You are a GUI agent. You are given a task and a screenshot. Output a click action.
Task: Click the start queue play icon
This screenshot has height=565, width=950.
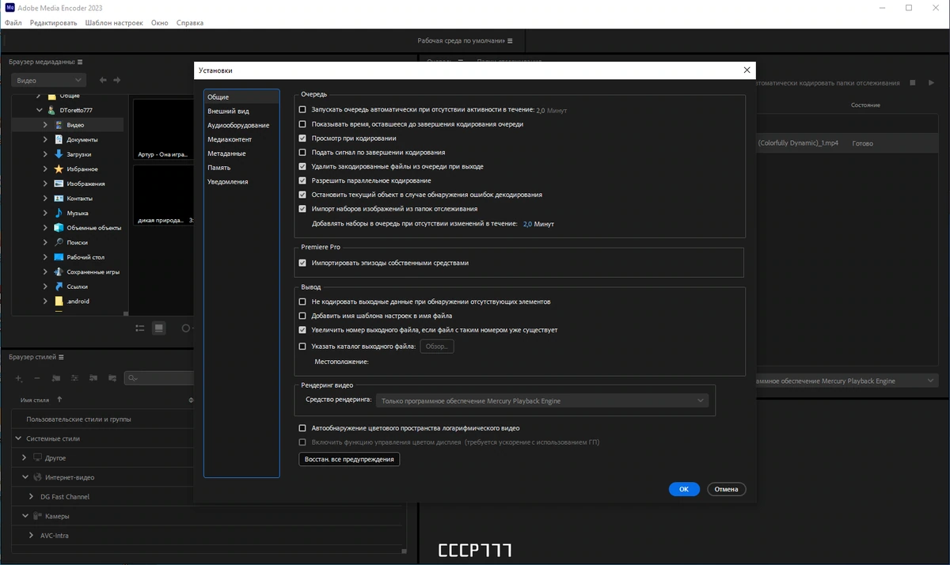pyautogui.click(x=932, y=82)
